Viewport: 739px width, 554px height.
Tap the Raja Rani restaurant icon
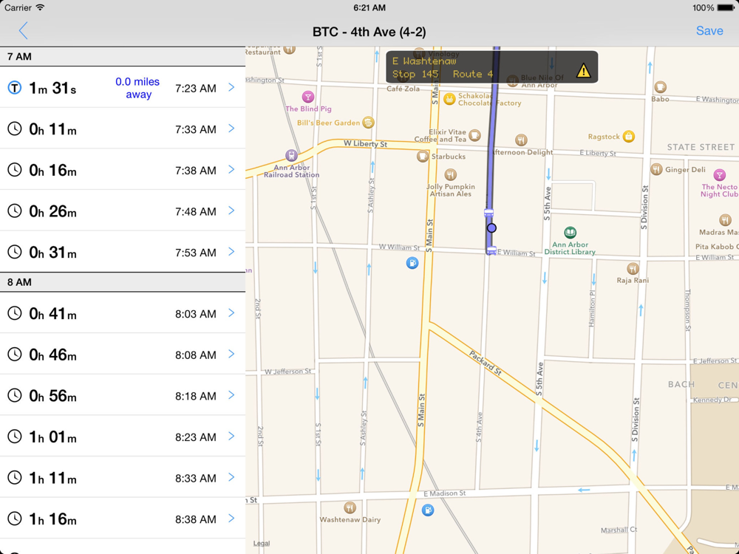(633, 269)
